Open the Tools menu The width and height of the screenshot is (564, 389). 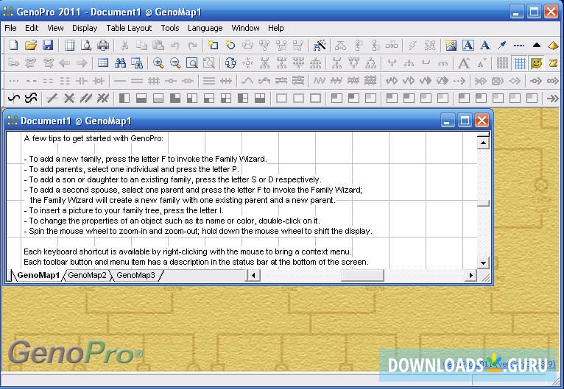170,28
